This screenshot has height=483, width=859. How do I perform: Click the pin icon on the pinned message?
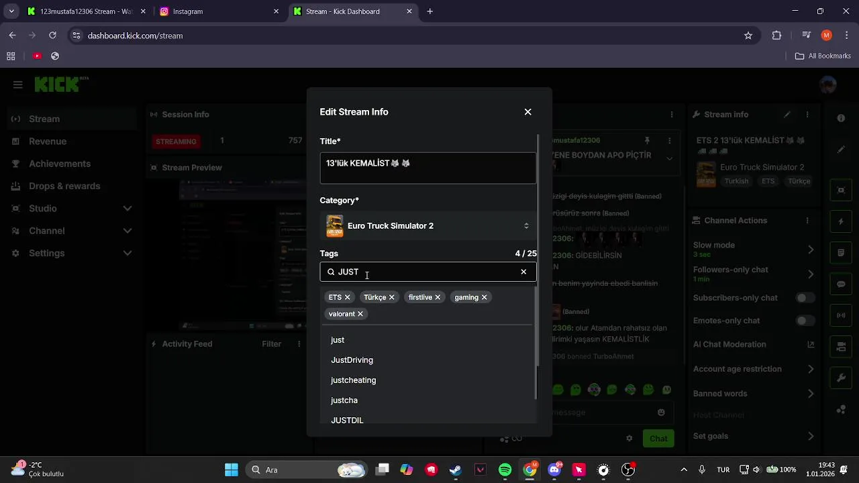tap(647, 141)
